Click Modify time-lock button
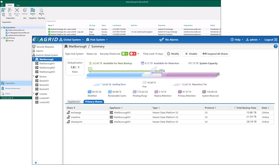The image size is (279, 165). (x=173, y=54)
